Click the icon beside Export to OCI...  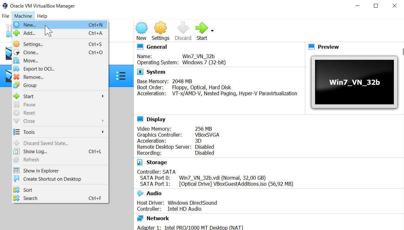click(x=16, y=69)
